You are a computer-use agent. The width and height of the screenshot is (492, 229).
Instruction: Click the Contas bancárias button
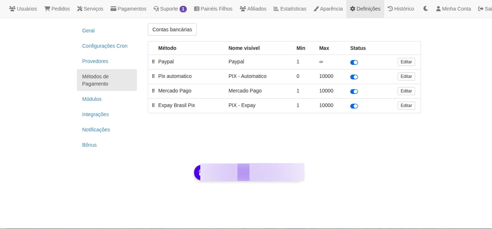pos(172,29)
